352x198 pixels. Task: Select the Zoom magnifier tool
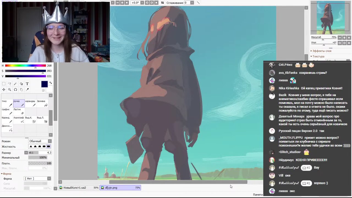click(x=9, y=90)
